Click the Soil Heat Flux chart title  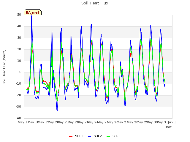[x=95, y=3]
